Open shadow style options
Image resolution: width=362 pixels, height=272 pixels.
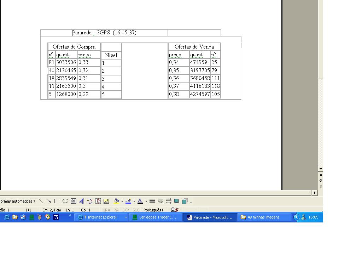(177, 201)
